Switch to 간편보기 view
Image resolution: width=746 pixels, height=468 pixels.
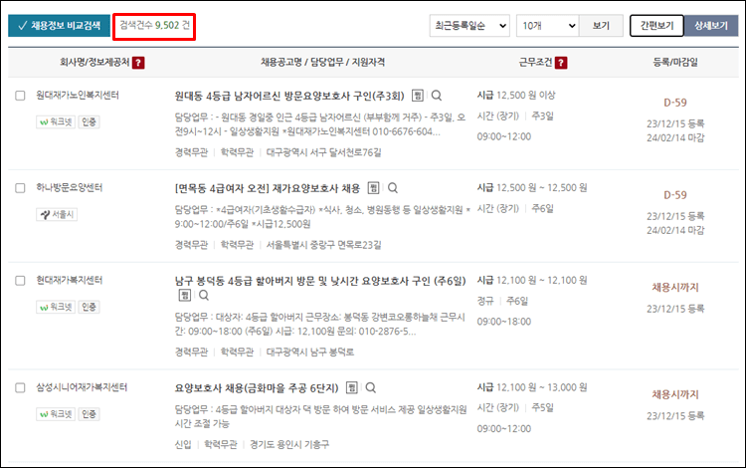(655, 26)
